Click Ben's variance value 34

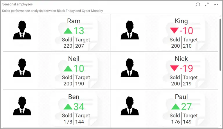[x=79, y=106]
